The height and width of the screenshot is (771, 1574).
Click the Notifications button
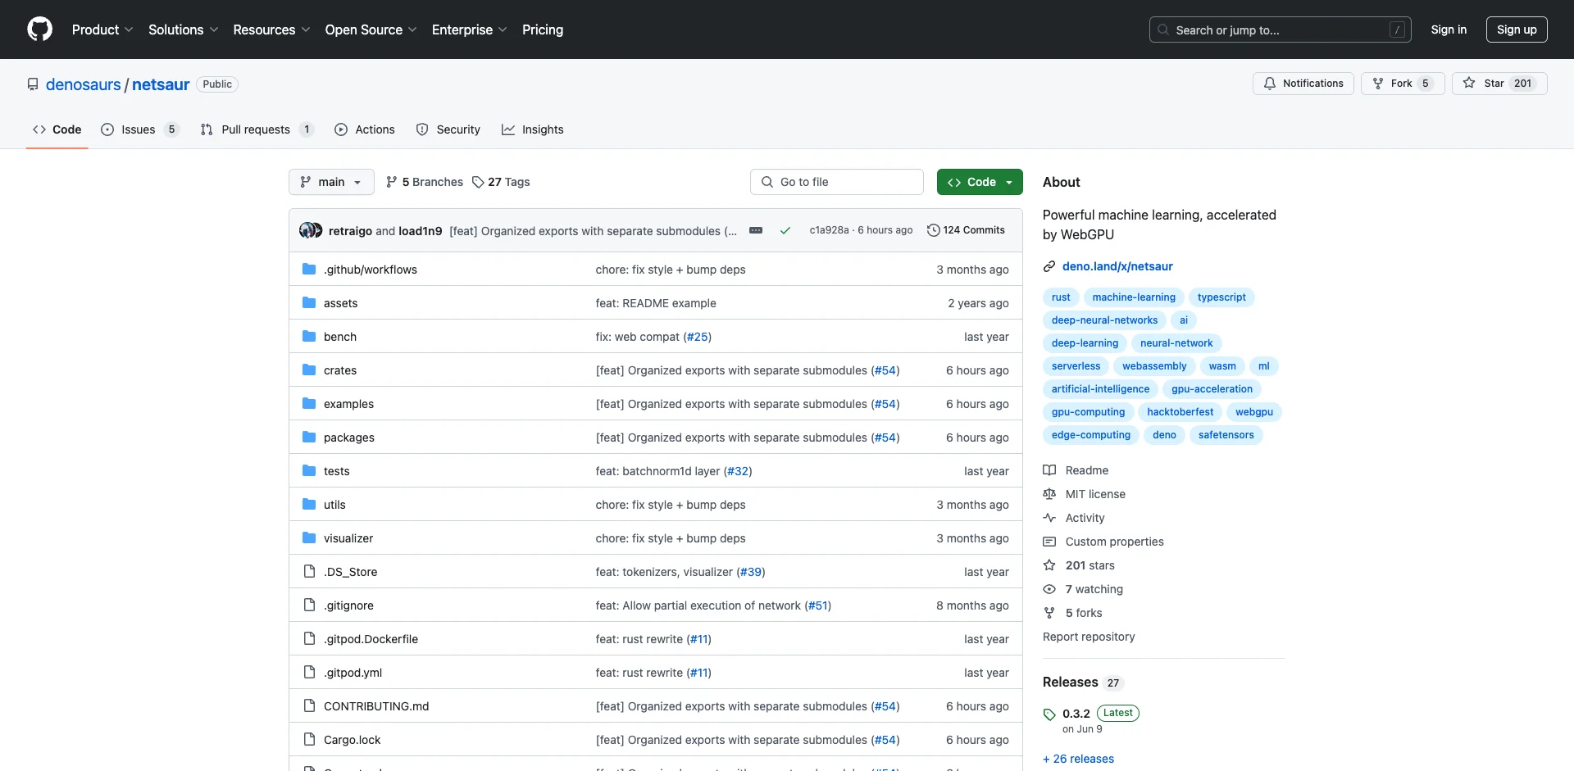coord(1303,84)
